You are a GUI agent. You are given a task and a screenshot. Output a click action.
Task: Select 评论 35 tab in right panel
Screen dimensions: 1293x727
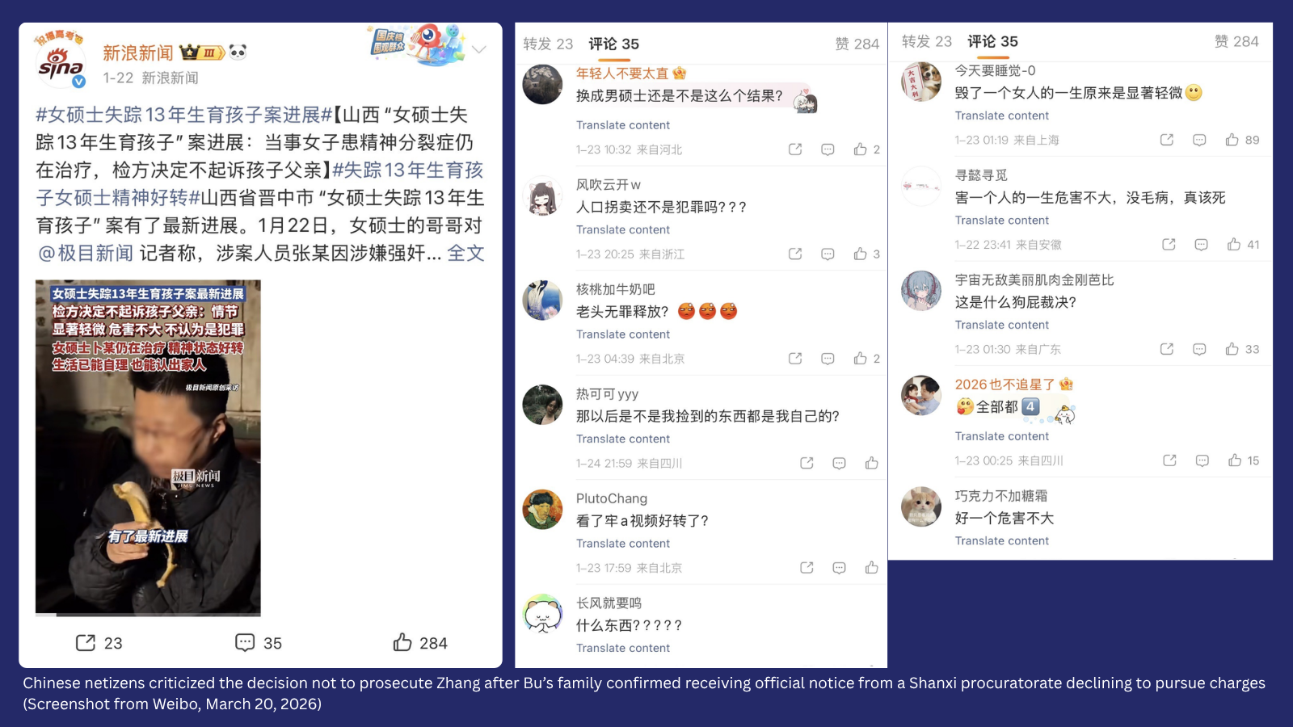pyautogui.click(x=992, y=41)
